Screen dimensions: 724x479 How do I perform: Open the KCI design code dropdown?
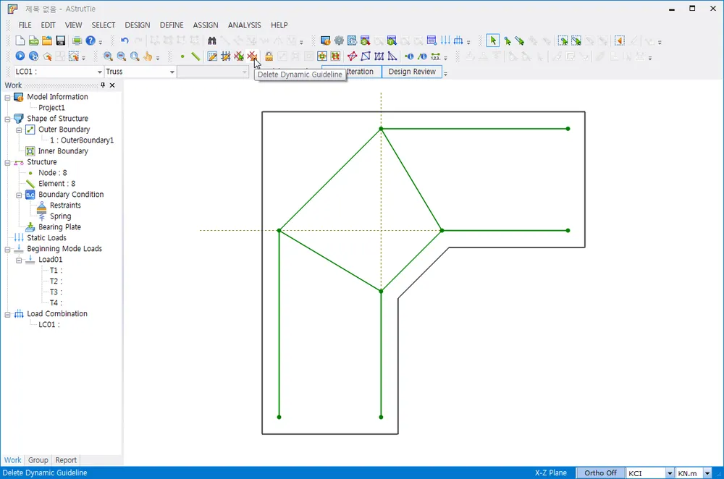click(x=669, y=473)
